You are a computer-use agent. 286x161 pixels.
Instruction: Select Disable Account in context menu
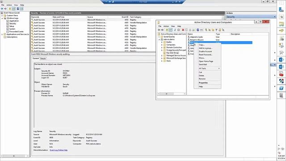[x=206, y=51]
